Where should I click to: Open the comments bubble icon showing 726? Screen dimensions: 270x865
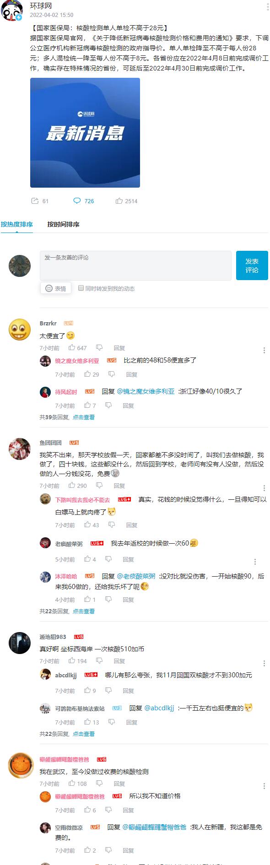[x=77, y=201]
